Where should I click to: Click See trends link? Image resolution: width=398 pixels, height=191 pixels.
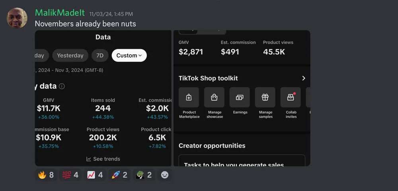coord(103,159)
